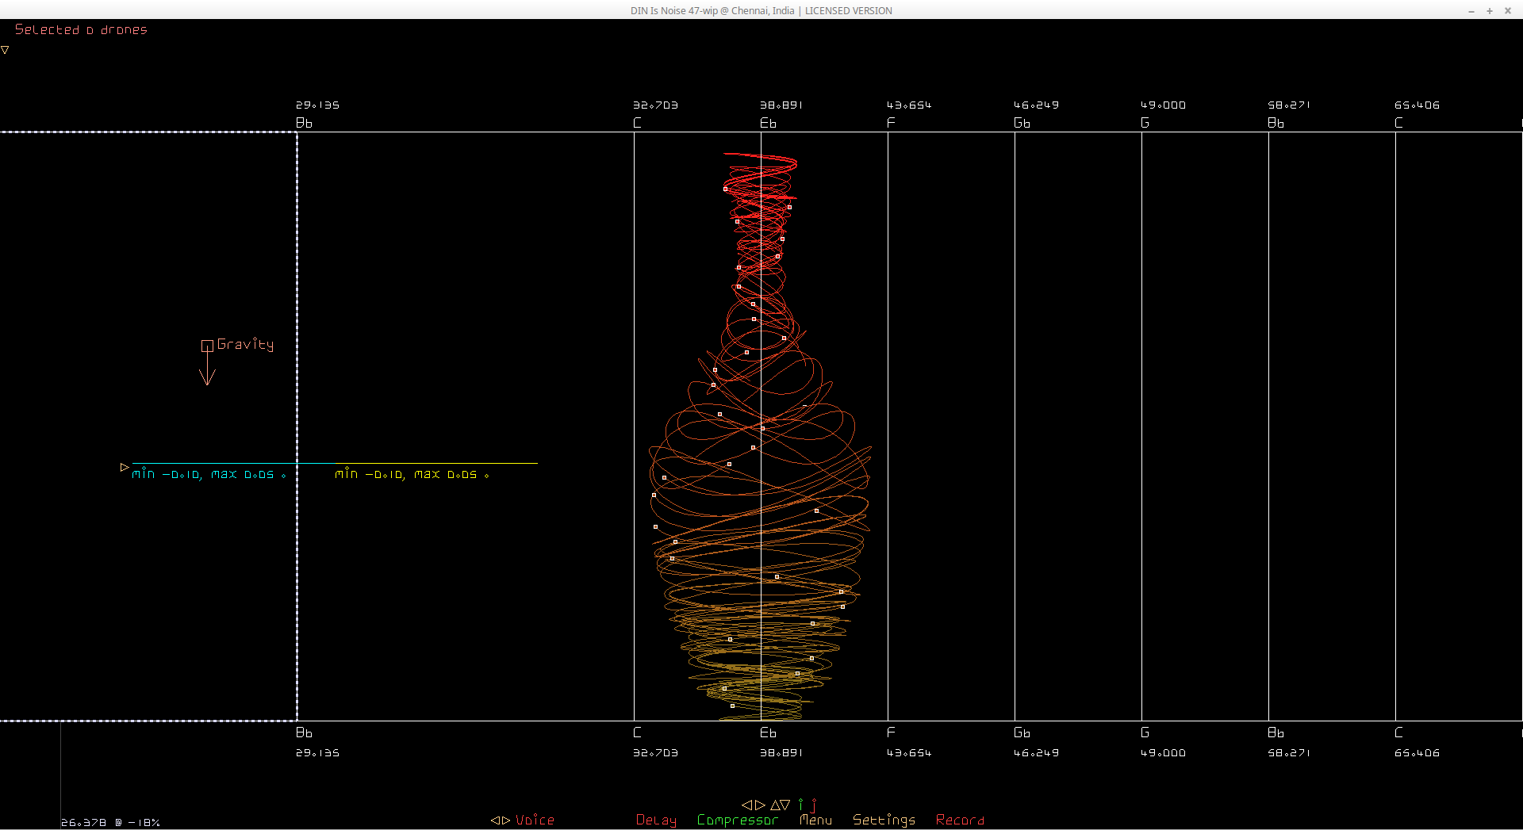This screenshot has width=1523, height=830.
Task: Toggle the Delay effect
Action: pyautogui.click(x=656, y=820)
